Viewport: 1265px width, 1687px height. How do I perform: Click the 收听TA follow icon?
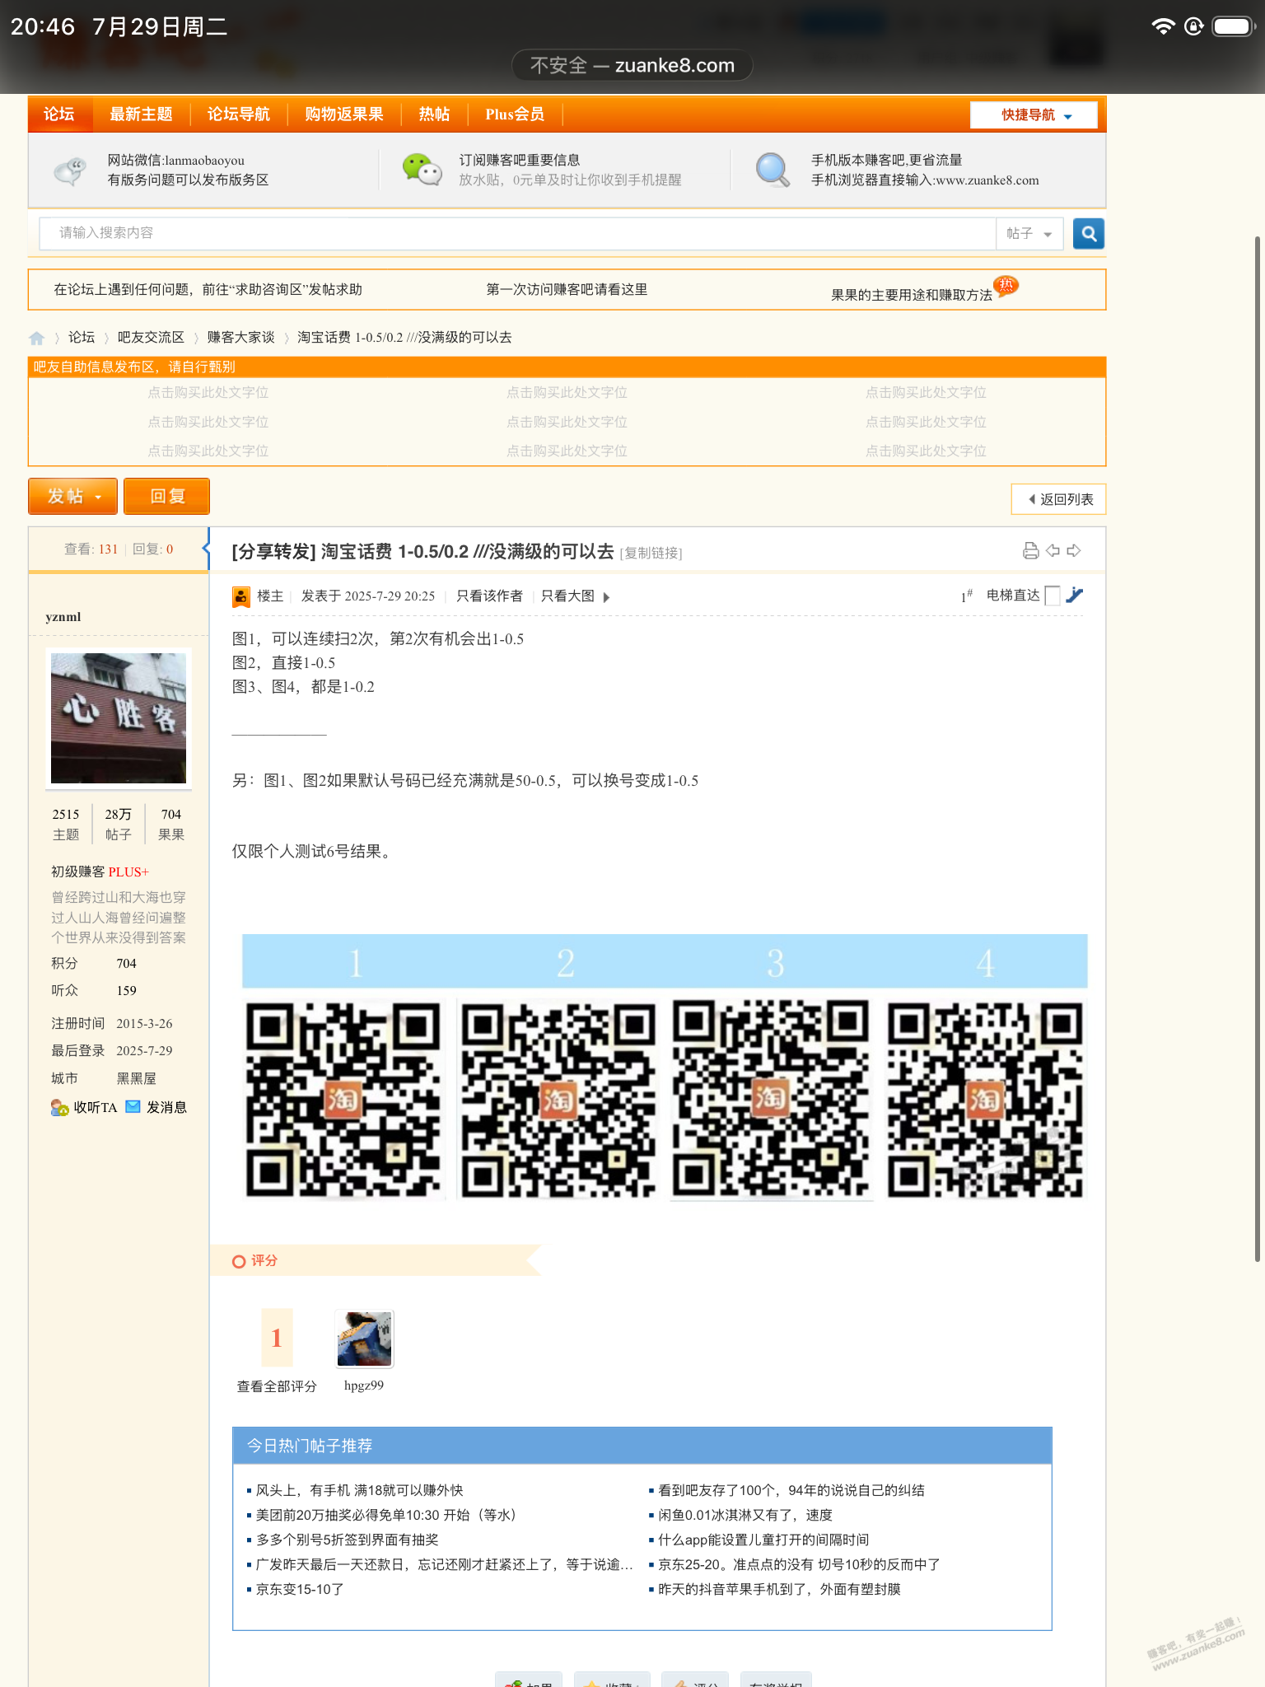coord(60,1108)
